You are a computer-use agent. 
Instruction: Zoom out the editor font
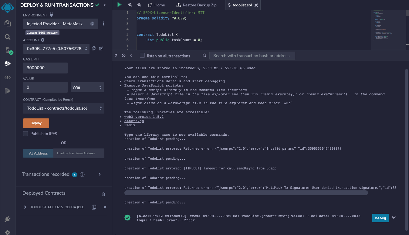pos(130,5)
